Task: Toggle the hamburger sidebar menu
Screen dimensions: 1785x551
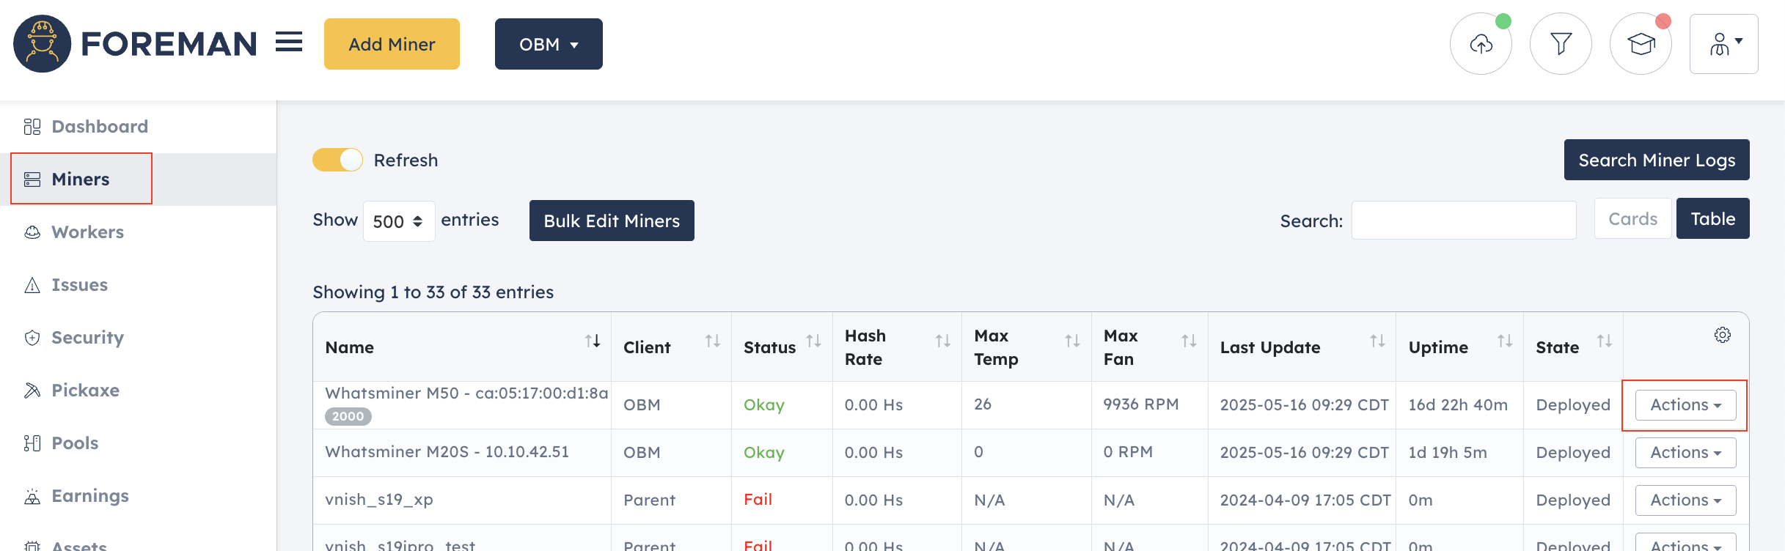Action: (289, 42)
